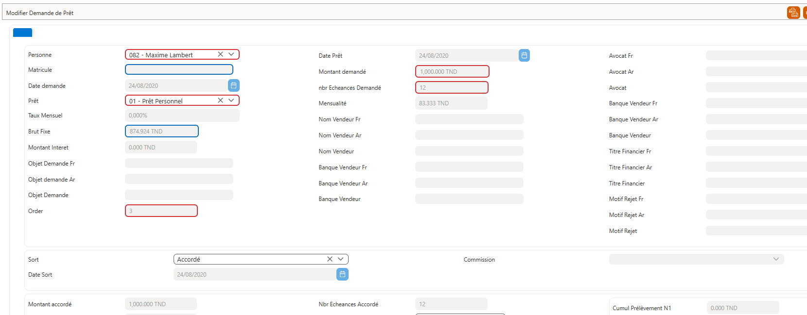Click the Banque Vendeur Fr field in right column
Image resolution: width=807 pixels, height=315 pixels.
click(756, 103)
